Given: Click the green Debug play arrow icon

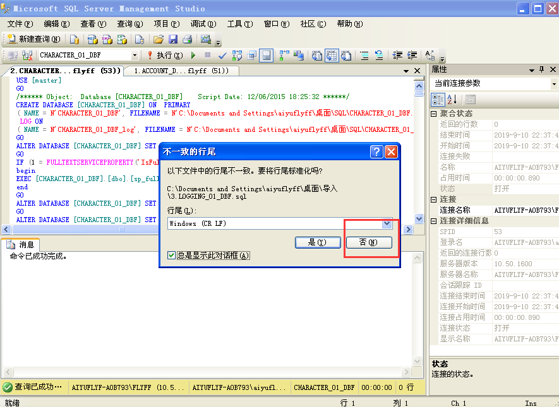Looking at the screenshot, I should point(193,56).
